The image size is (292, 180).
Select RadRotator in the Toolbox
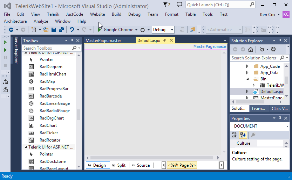(50, 140)
